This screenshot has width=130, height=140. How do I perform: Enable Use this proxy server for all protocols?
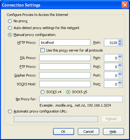pos(42,50)
